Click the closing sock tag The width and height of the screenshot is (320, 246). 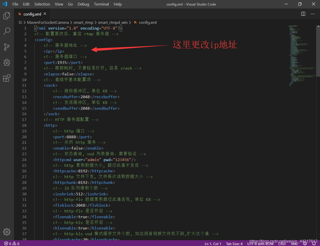(52, 114)
